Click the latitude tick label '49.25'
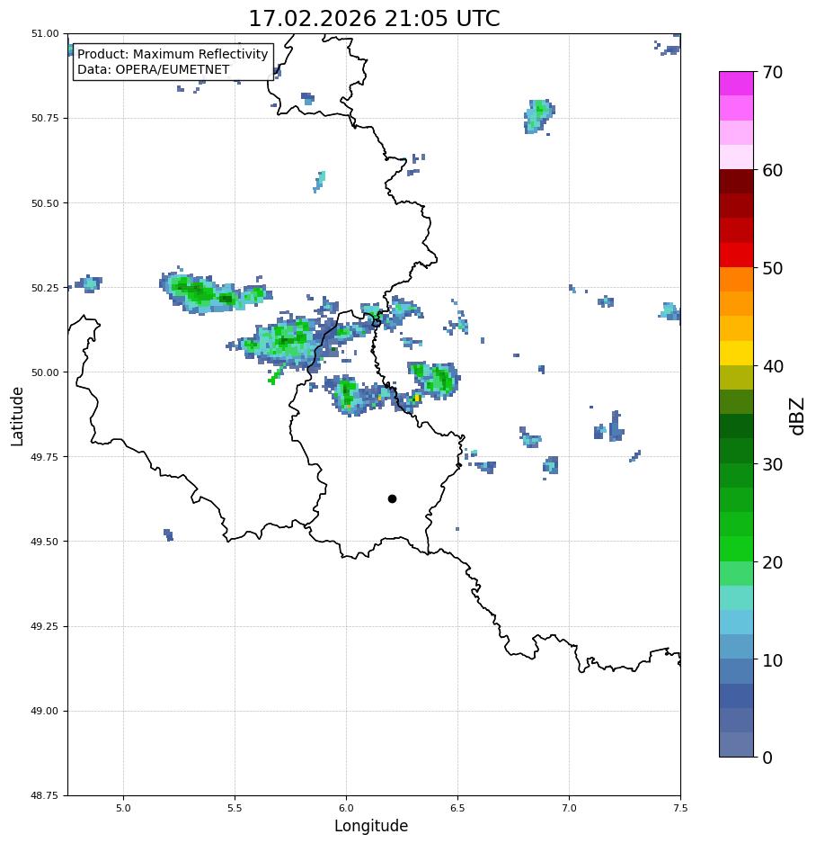 (45, 626)
